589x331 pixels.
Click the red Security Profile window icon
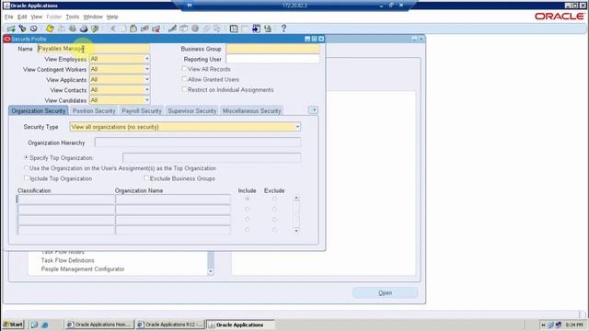click(7, 39)
